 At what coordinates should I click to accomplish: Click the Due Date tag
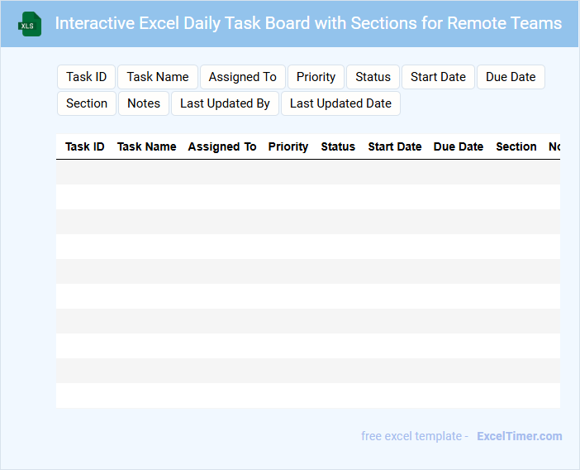511,77
